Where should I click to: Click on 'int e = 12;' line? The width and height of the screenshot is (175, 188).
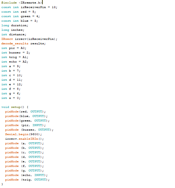[x=12, y=84]
